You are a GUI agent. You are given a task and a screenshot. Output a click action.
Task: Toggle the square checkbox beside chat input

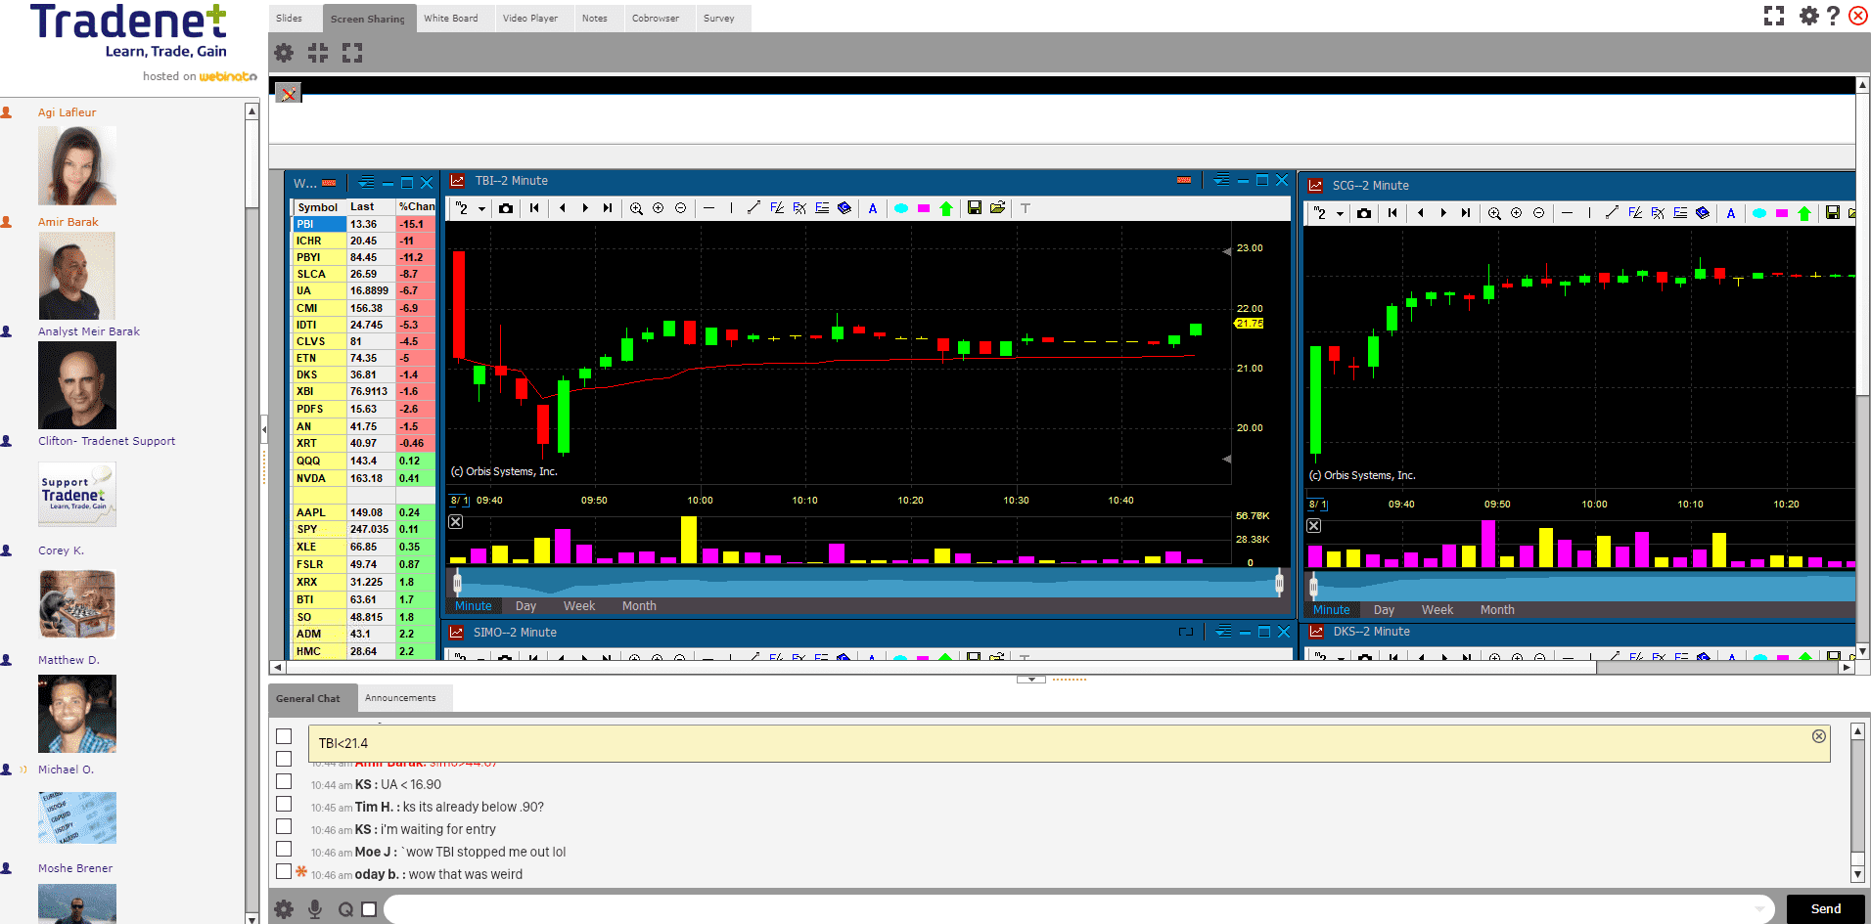(369, 909)
